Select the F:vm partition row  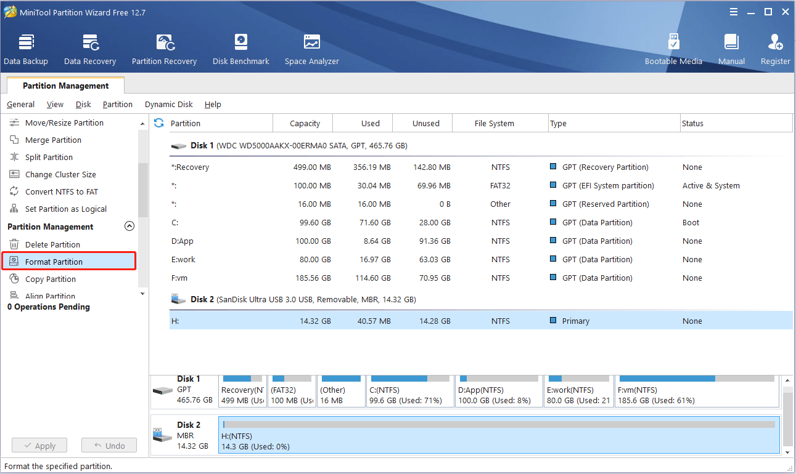pyautogui.click(x=481, y=278)
